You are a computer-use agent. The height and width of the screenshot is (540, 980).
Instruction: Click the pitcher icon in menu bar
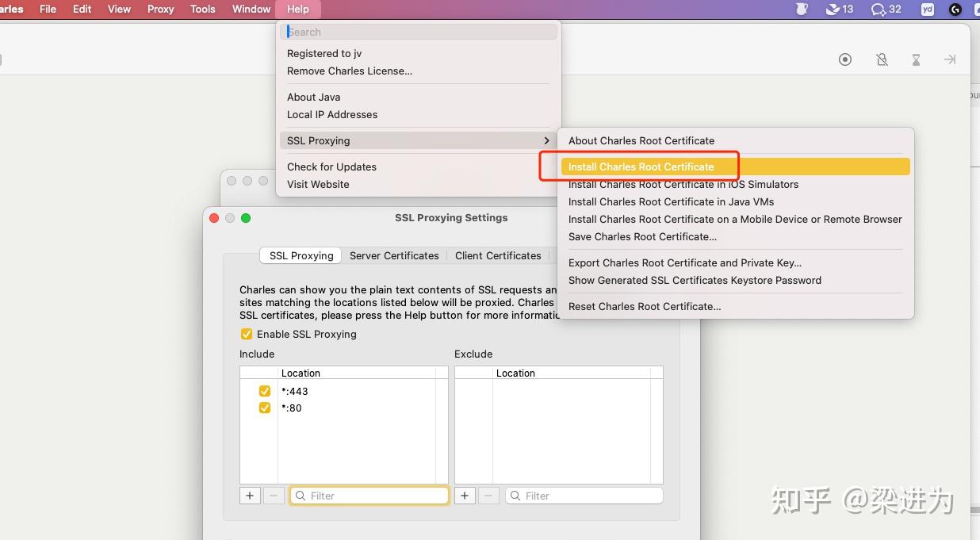click(802, 10)
